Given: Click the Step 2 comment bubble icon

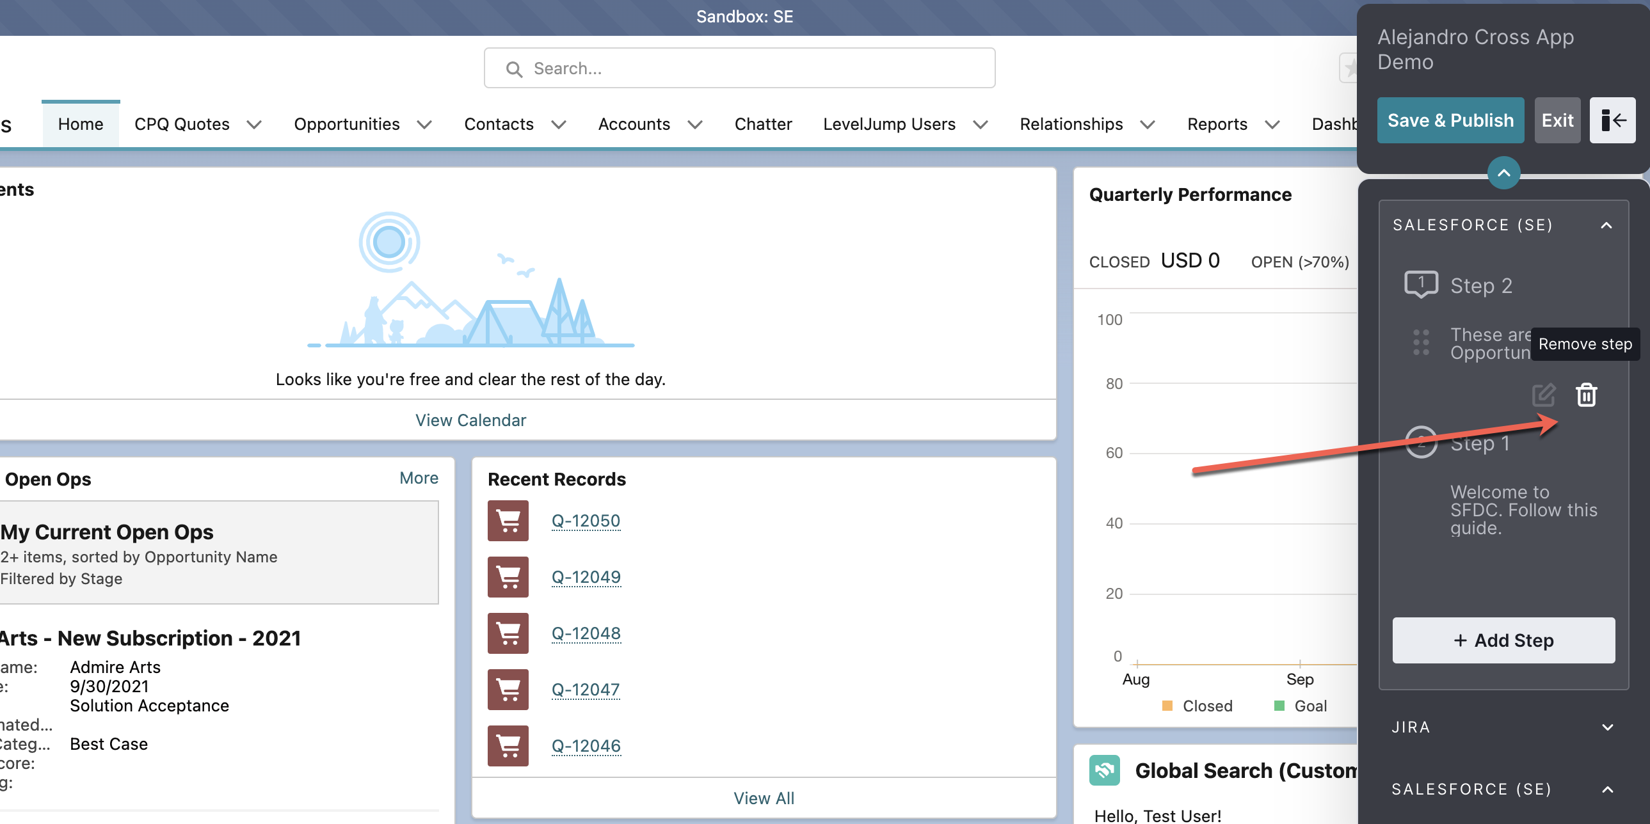Looking at the screenshot, I should [x=1421, y=284].
